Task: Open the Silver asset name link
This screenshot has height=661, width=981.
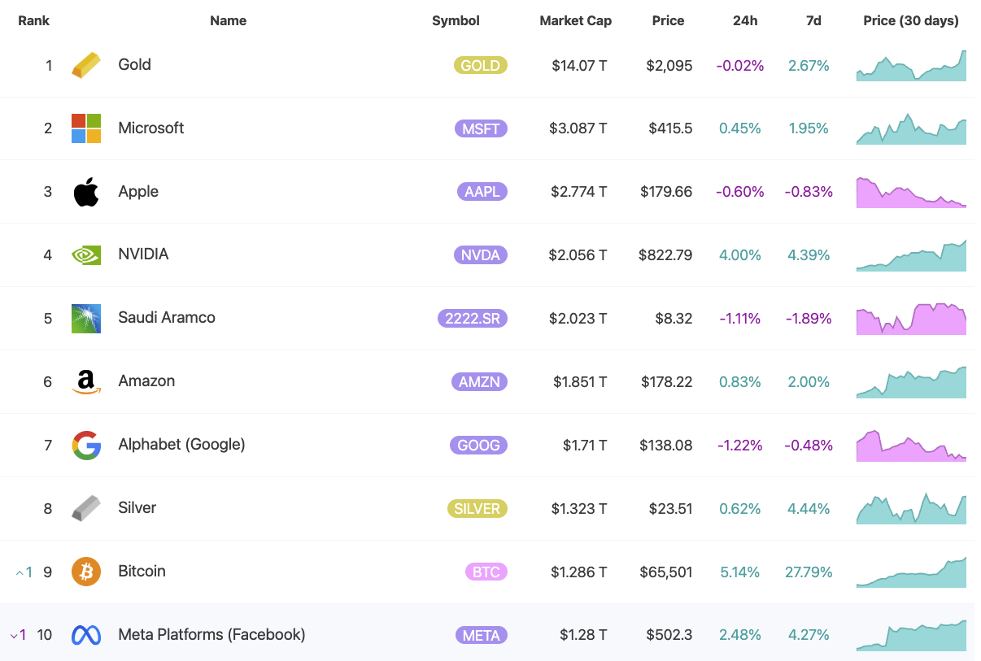Action: tap(137, 508)
